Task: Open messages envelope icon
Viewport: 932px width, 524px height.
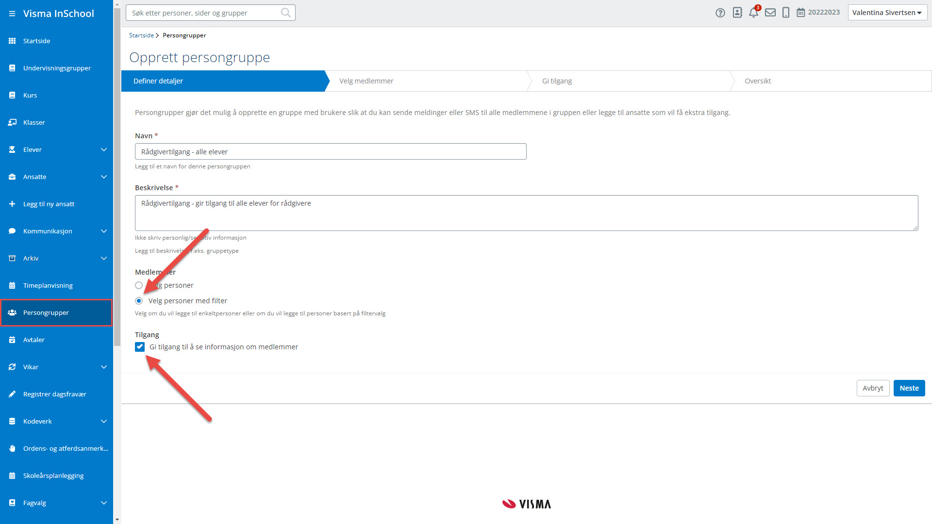Action: click(770, 13)
